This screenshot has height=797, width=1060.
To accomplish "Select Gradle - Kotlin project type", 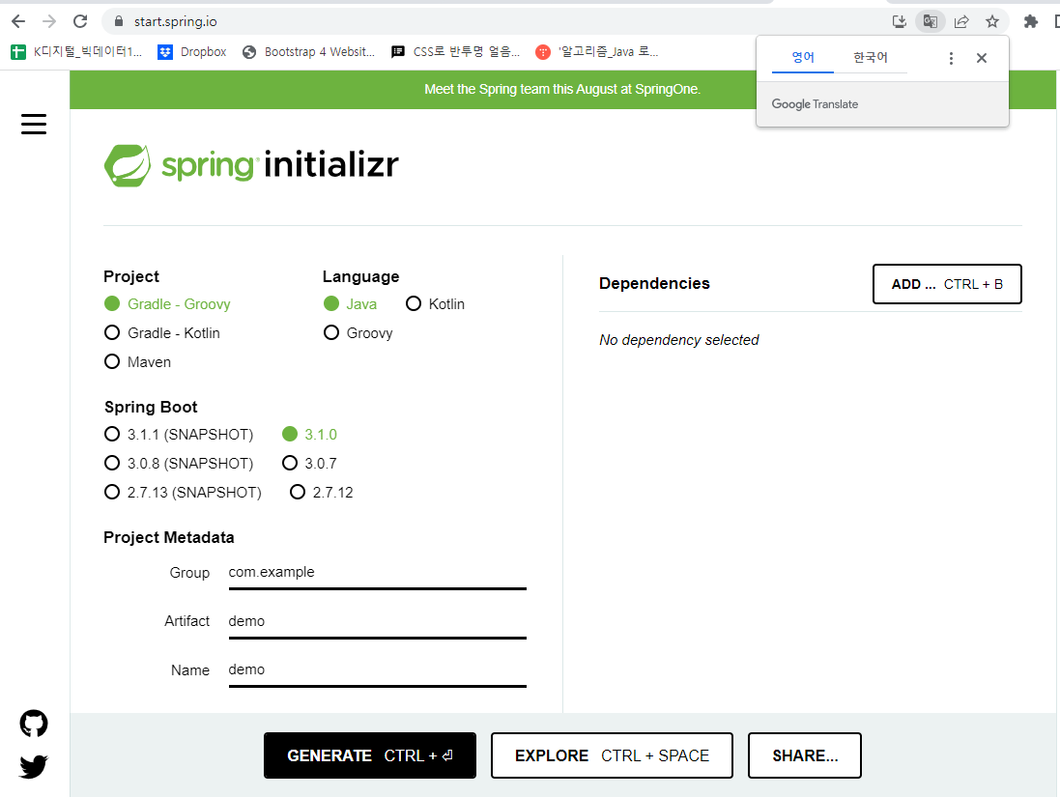I will tap(162, 333).
